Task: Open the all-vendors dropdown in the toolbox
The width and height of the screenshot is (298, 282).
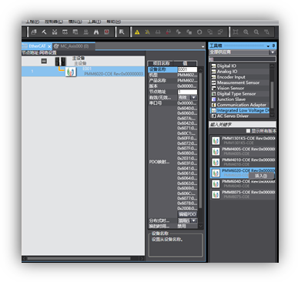Action: point(273,52)
